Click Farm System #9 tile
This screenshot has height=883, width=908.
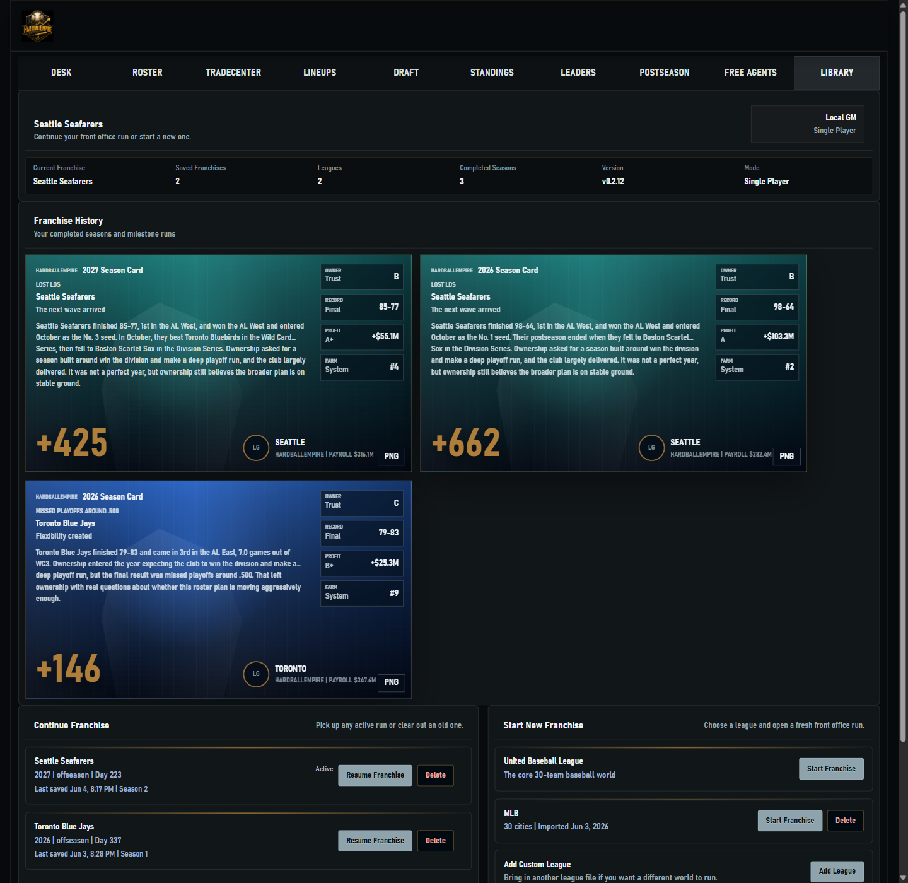coord(362,594)
